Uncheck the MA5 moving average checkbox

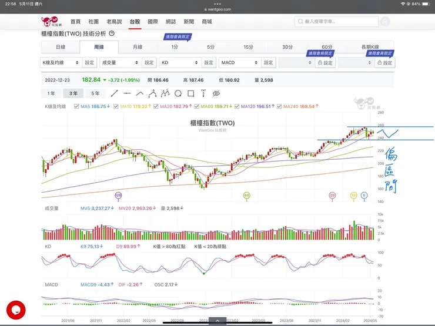coord(76,106)
